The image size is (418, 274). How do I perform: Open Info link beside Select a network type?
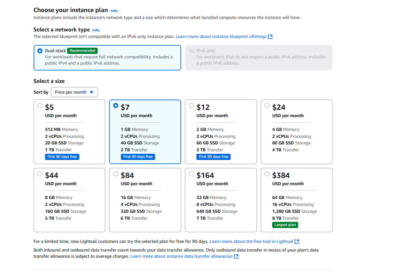point(96,30)
